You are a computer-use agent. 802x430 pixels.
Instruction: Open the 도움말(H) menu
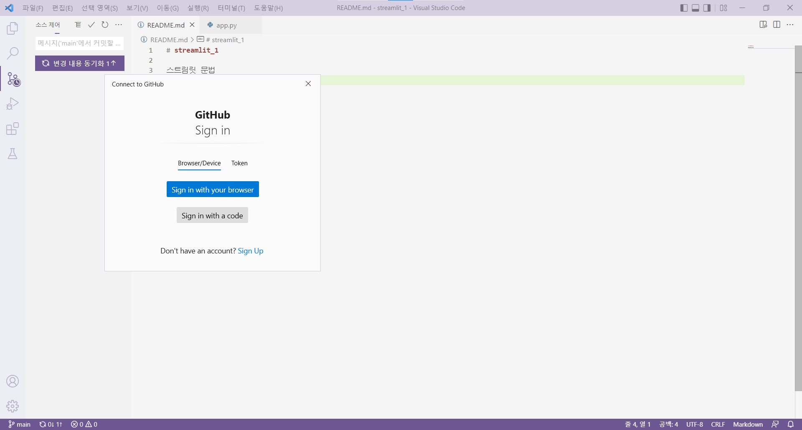[x=268, y=8]
